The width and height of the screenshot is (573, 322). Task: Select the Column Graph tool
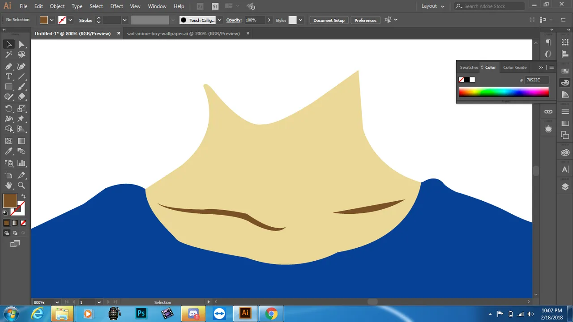coord(21,163)
